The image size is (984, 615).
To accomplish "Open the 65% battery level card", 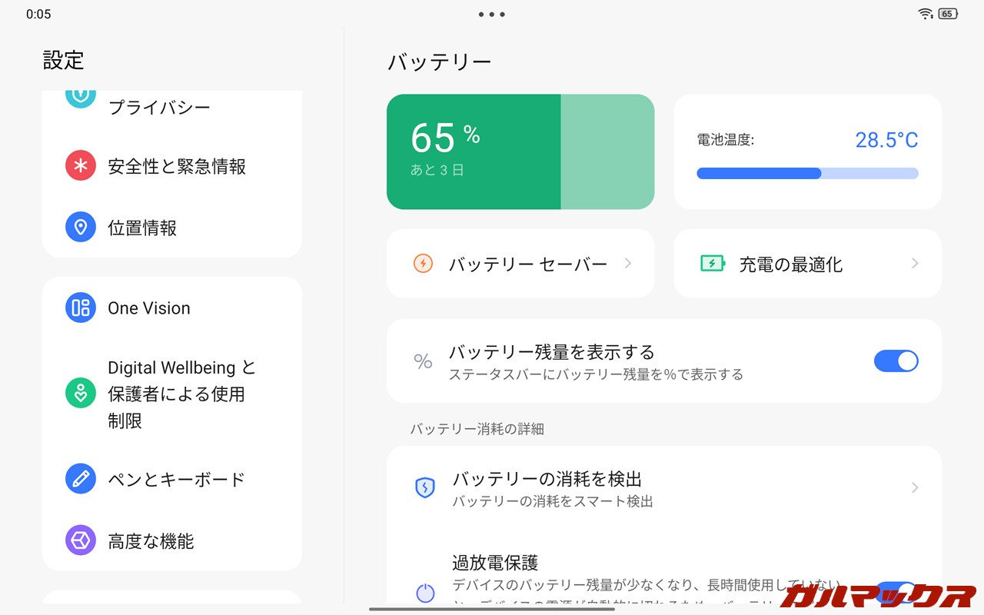I will pyautogui.click(x=520, y=152).
